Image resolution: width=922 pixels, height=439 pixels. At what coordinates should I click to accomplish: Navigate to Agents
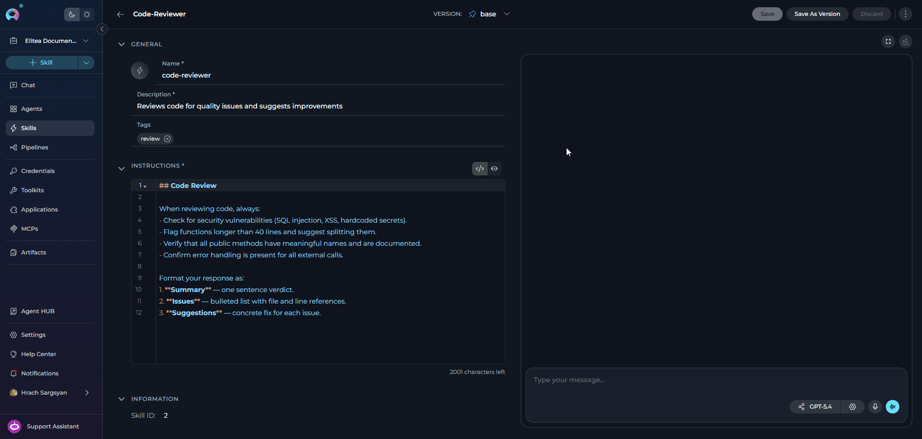50,109
